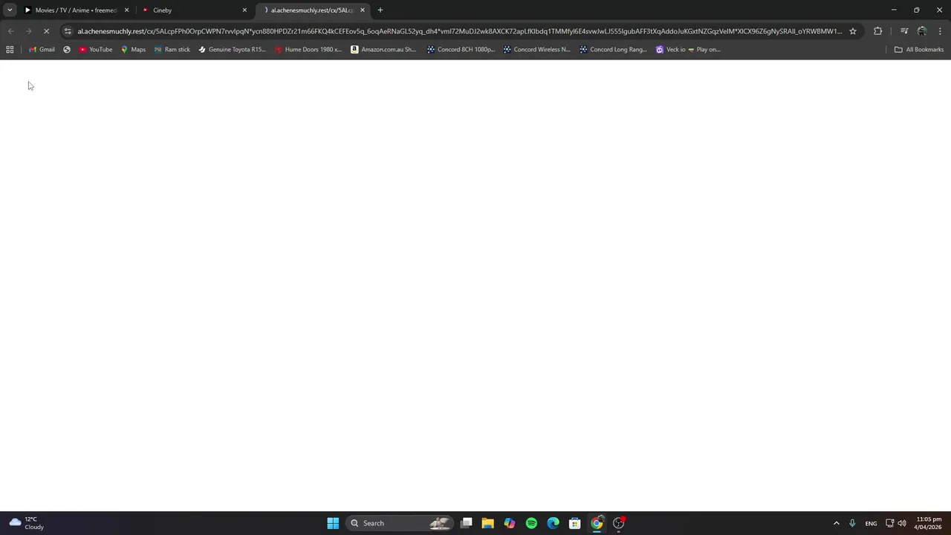Open the Windows weather widget
951x535 pixels.
[27, 523]
